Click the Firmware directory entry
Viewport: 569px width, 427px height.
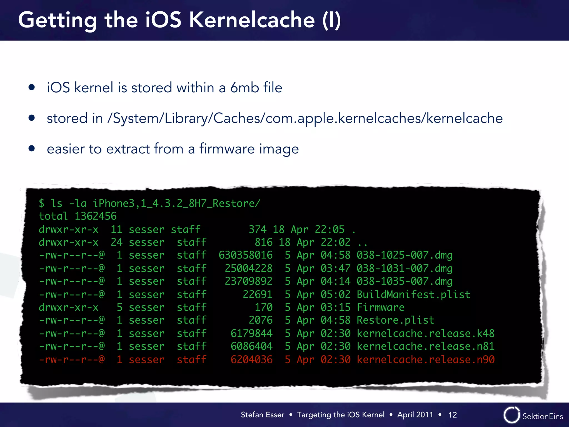click(381, 307)
